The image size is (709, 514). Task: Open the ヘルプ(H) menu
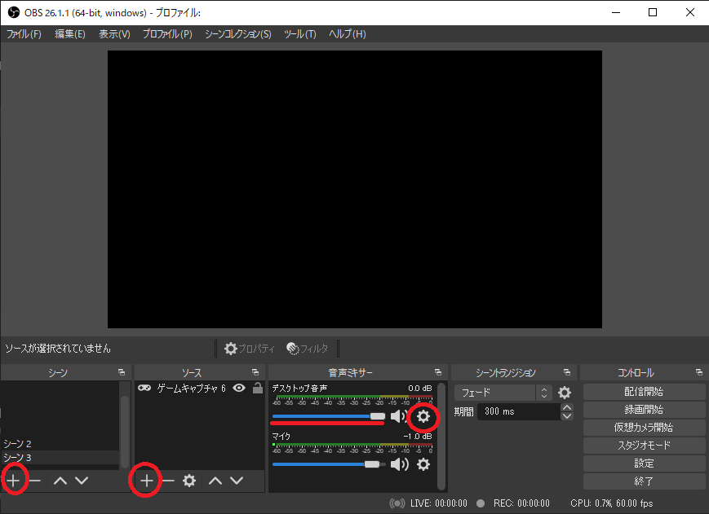click(348, 34)
